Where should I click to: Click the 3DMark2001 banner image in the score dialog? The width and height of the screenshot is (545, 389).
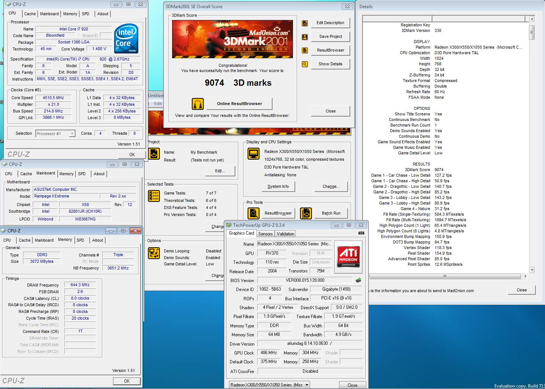(232, 39)
